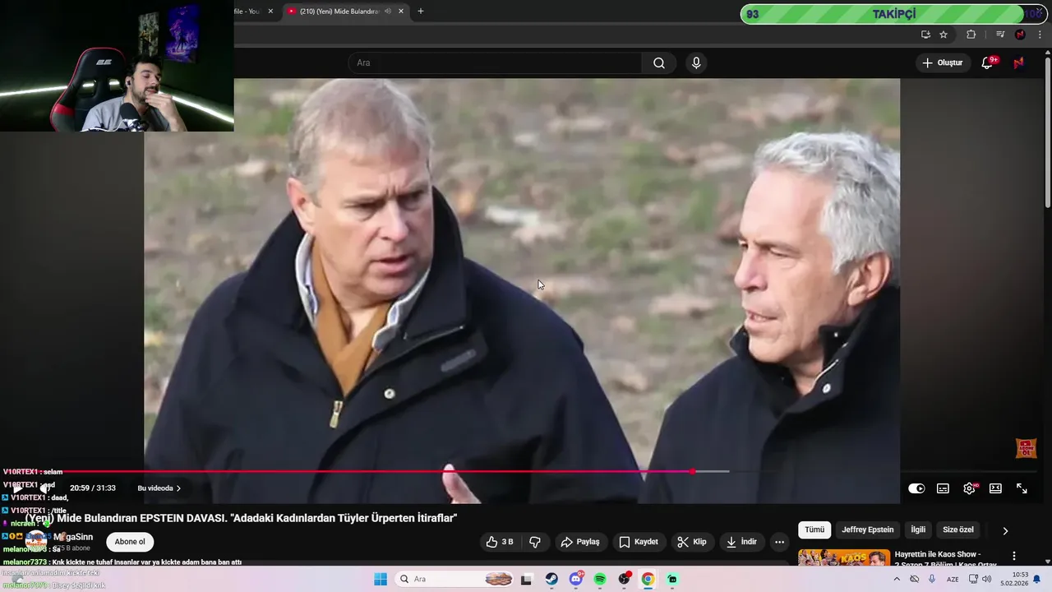Open Spotify from the taskbar
1052x592 pixels.
coord(600,579)
